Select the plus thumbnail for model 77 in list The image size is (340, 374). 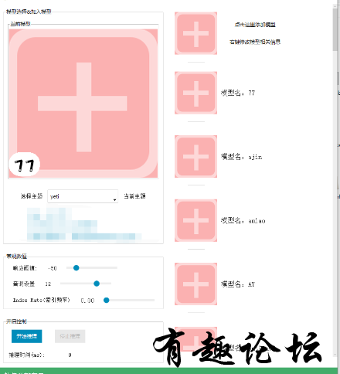tap(195, 93)
